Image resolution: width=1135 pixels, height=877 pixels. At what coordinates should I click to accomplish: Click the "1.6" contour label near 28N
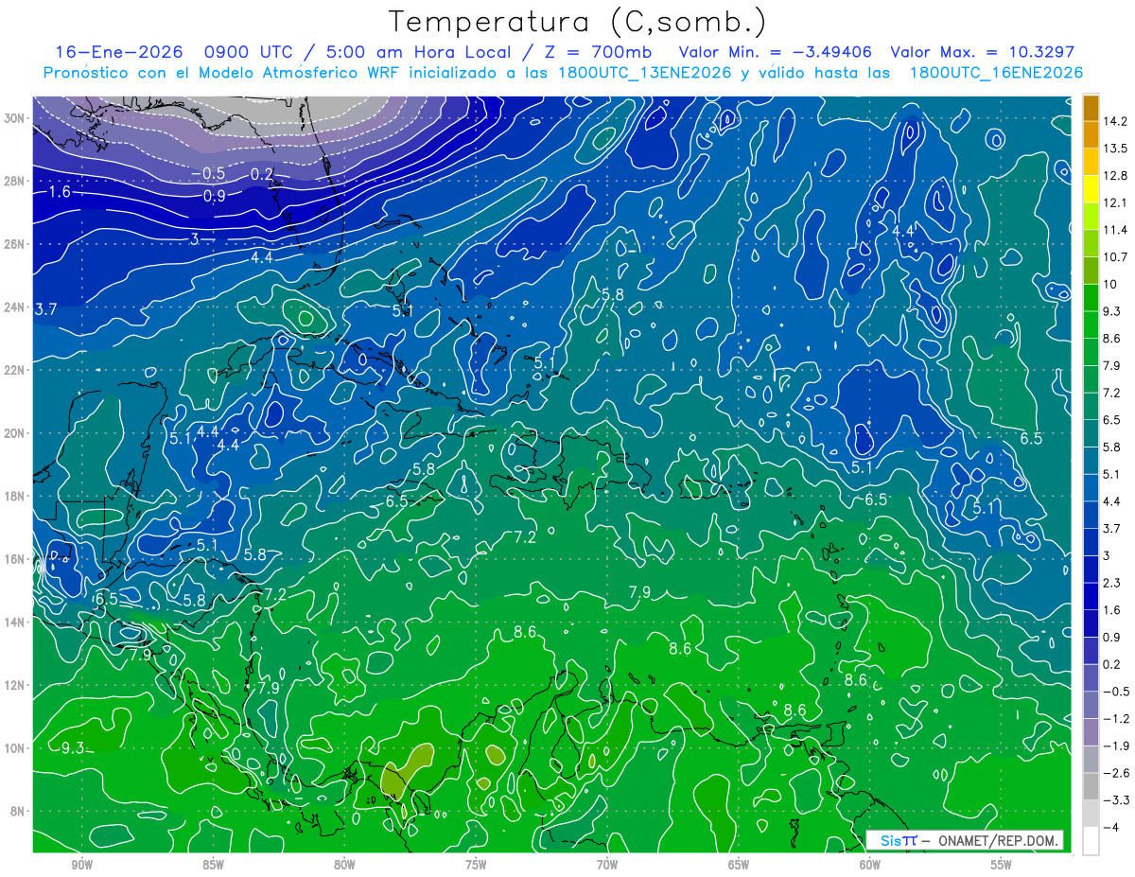point(60,192)
